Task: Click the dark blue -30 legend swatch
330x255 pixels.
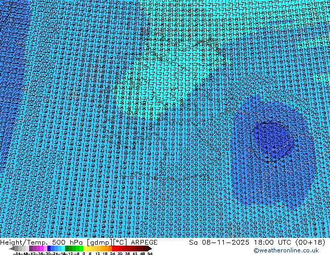Action: pos(49,248)
